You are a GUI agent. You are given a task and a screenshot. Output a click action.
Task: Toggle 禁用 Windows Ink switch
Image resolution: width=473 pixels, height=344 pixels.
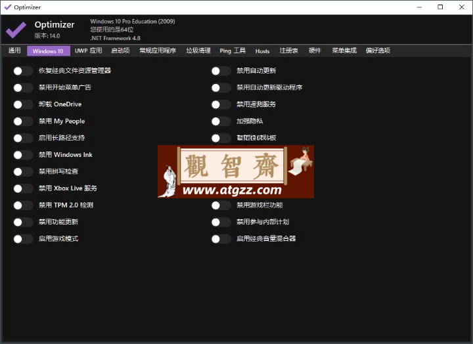coord(23,155)
